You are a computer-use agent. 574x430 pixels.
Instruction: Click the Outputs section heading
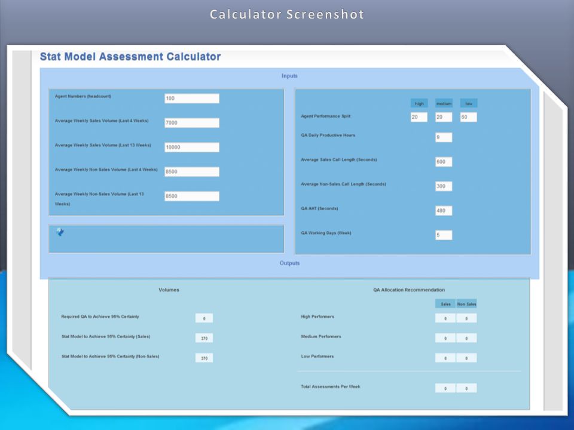pos(289,263)
